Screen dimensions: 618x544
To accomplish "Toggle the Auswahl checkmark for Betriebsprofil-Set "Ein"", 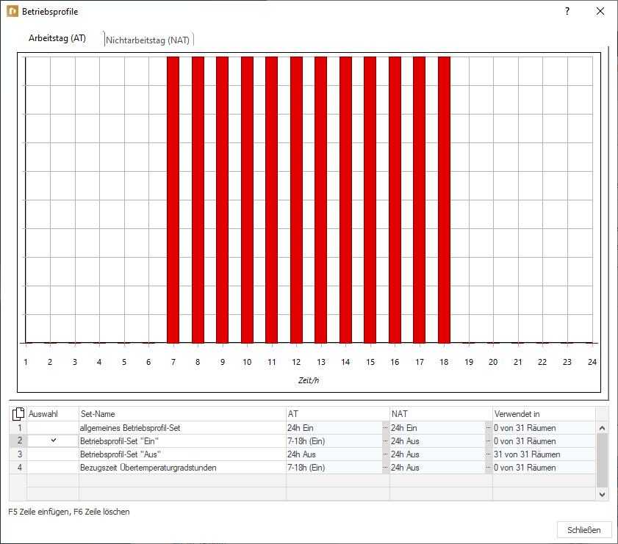I will [x=53, y=441].
